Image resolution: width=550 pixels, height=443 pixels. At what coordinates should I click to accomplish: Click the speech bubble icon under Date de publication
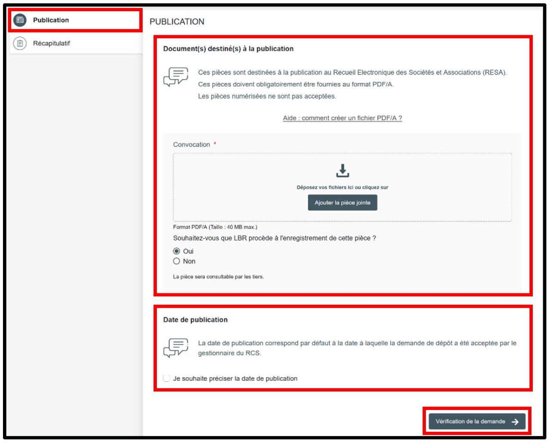(176, 347)
